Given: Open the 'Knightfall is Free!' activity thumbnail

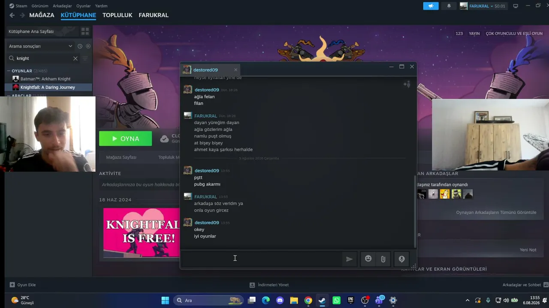Looking at the screenshot, I should 141,233.
